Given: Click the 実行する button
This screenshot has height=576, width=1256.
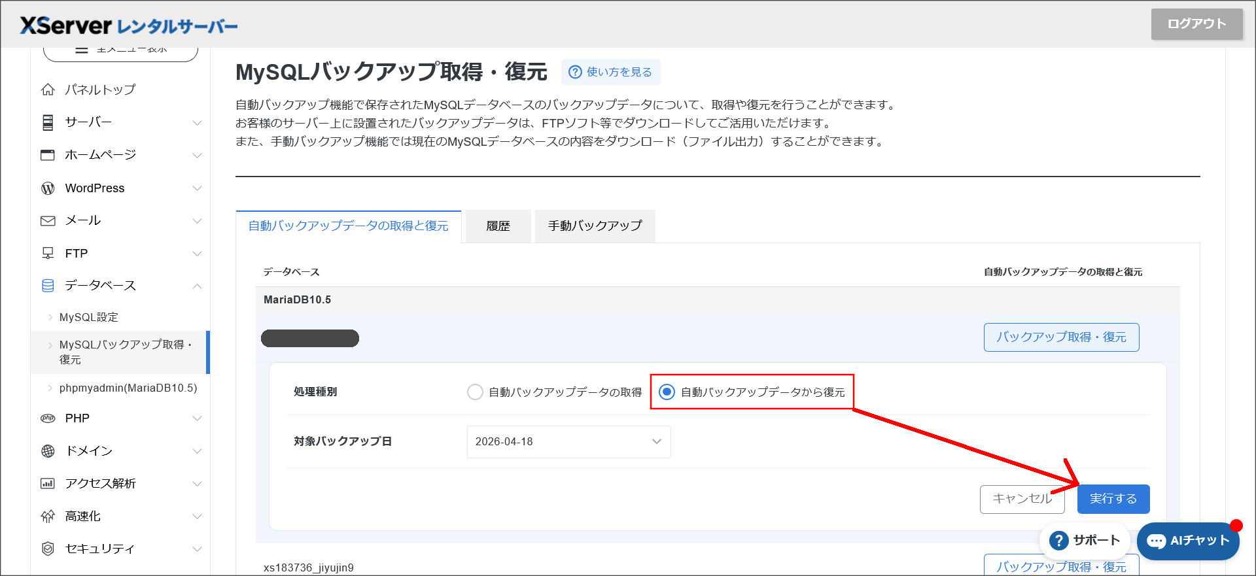Looking at the screenshot, I should [x=1113, y=499].
